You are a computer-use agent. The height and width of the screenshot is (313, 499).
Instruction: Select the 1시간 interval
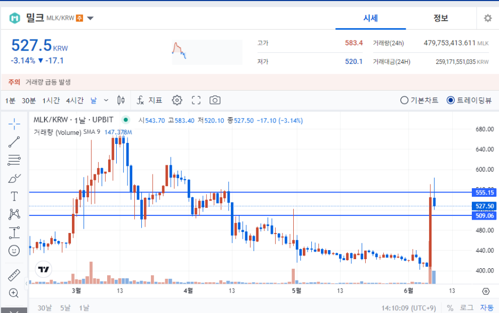51,101
